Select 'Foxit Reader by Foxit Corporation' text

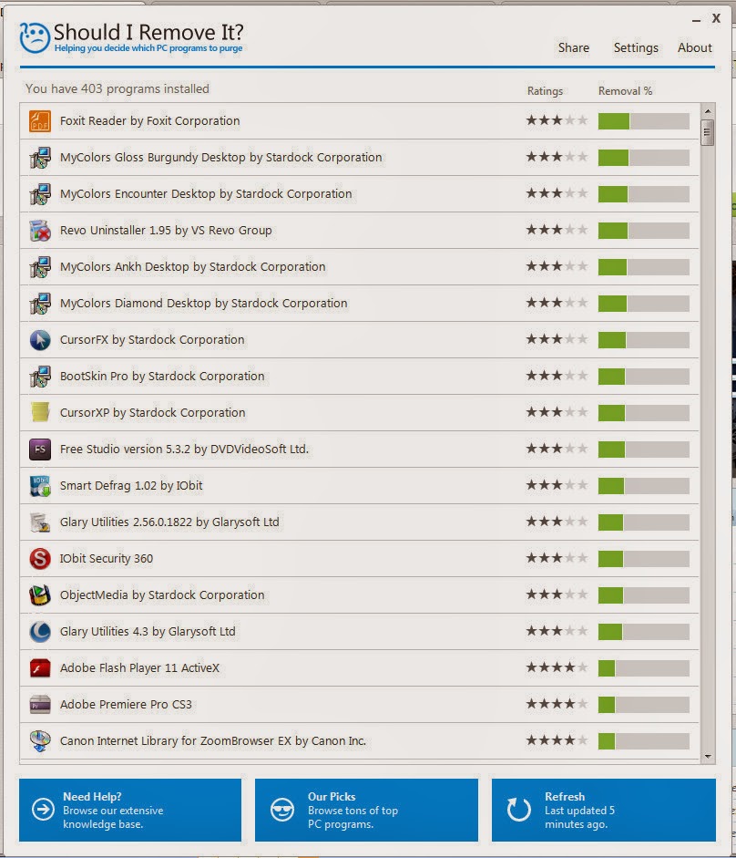coord(149,121)
